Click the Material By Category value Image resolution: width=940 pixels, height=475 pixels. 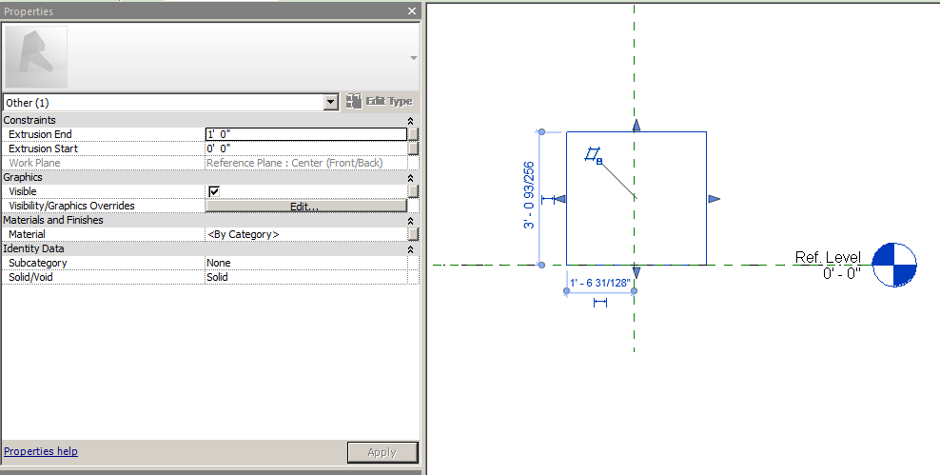click(x=305, y=234)
